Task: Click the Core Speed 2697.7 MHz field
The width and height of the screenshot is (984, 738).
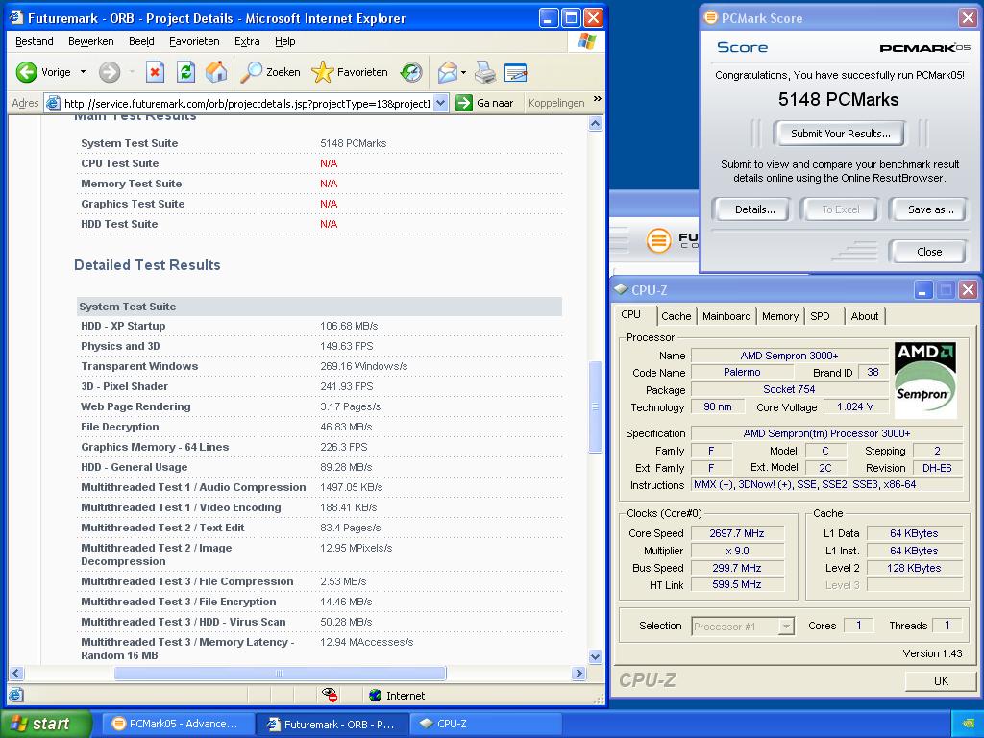Action: [737, 533]
